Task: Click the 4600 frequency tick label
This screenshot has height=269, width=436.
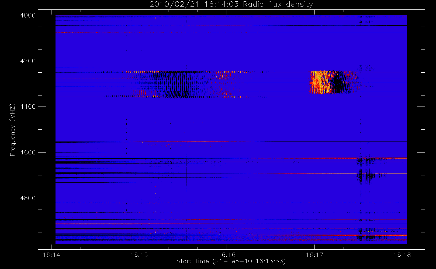Action: pyautogui.click(x=28, y=153)
